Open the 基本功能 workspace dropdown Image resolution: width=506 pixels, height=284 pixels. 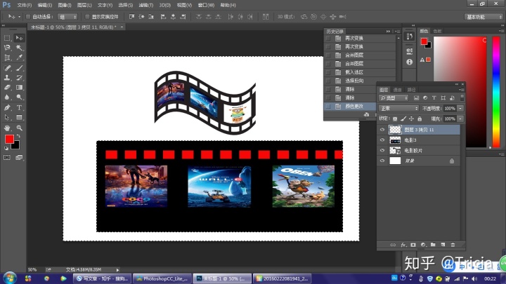(484, 17)
